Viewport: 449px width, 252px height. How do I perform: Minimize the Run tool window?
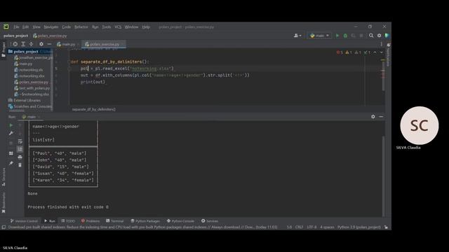381,117
